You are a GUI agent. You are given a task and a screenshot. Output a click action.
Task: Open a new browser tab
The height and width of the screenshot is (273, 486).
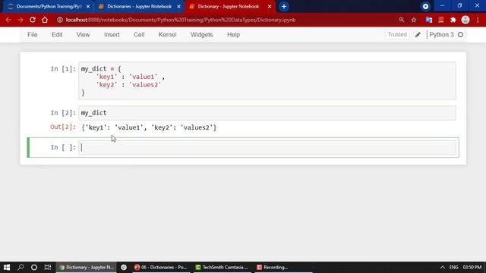point(284,7)
